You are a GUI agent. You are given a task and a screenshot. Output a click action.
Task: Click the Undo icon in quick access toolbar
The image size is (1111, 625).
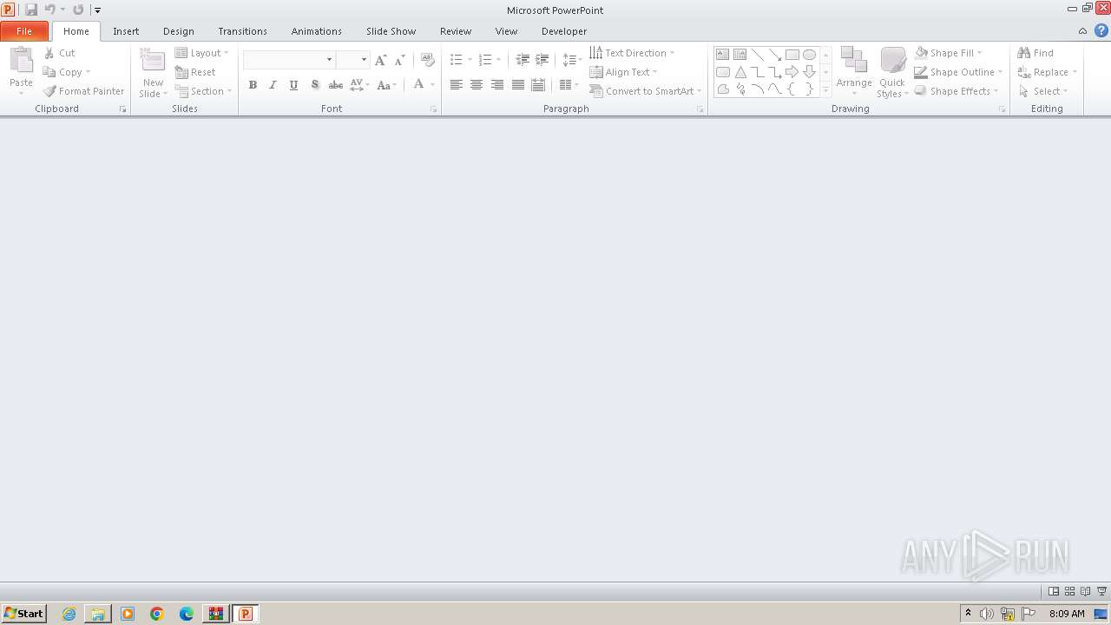[50, 10]
